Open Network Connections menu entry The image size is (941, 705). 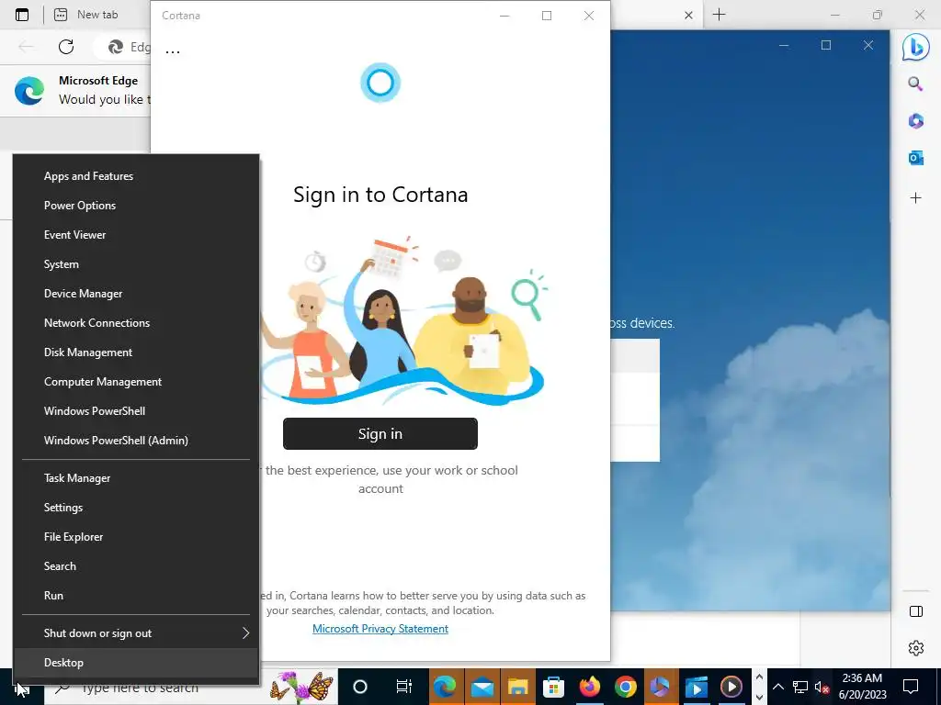click(x=137, y=323)
